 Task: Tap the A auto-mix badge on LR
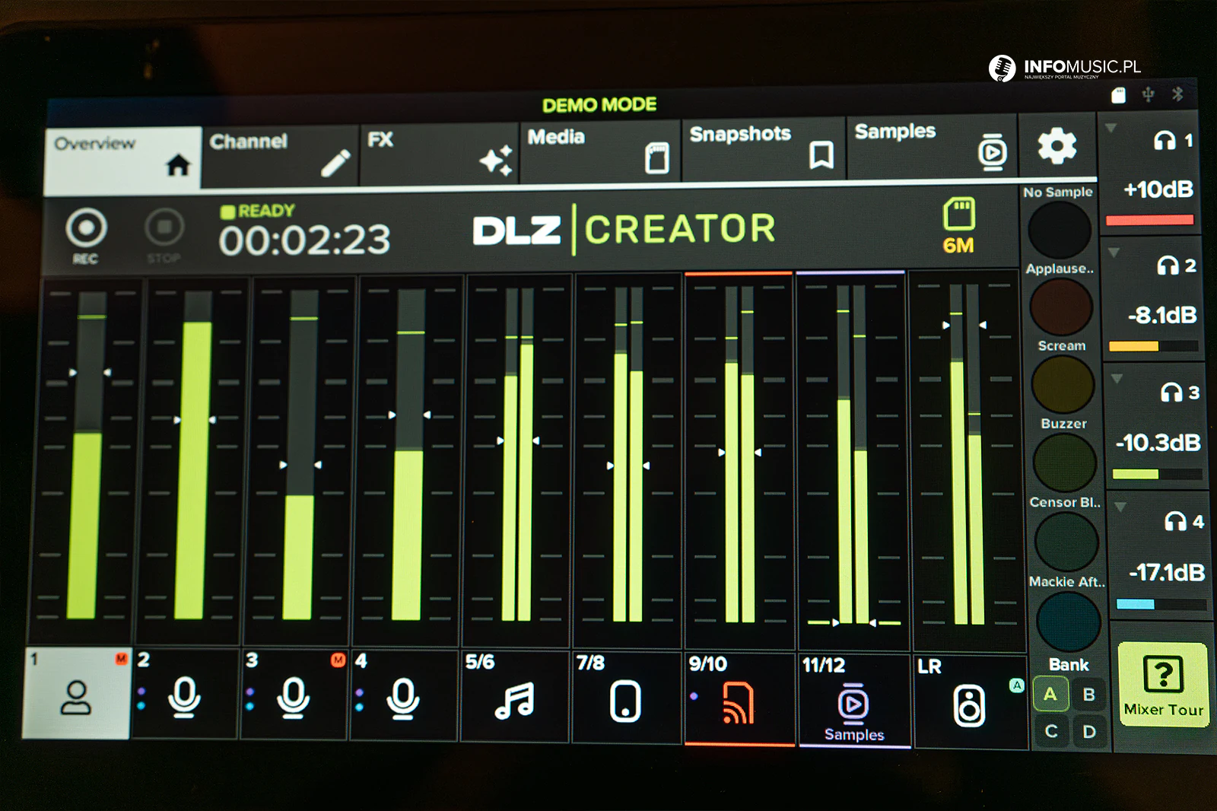(x=1016, y=685)
